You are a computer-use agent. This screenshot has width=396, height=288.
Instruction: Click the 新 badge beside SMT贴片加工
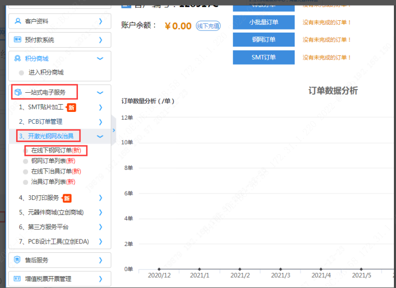click(x=72, y=108)
